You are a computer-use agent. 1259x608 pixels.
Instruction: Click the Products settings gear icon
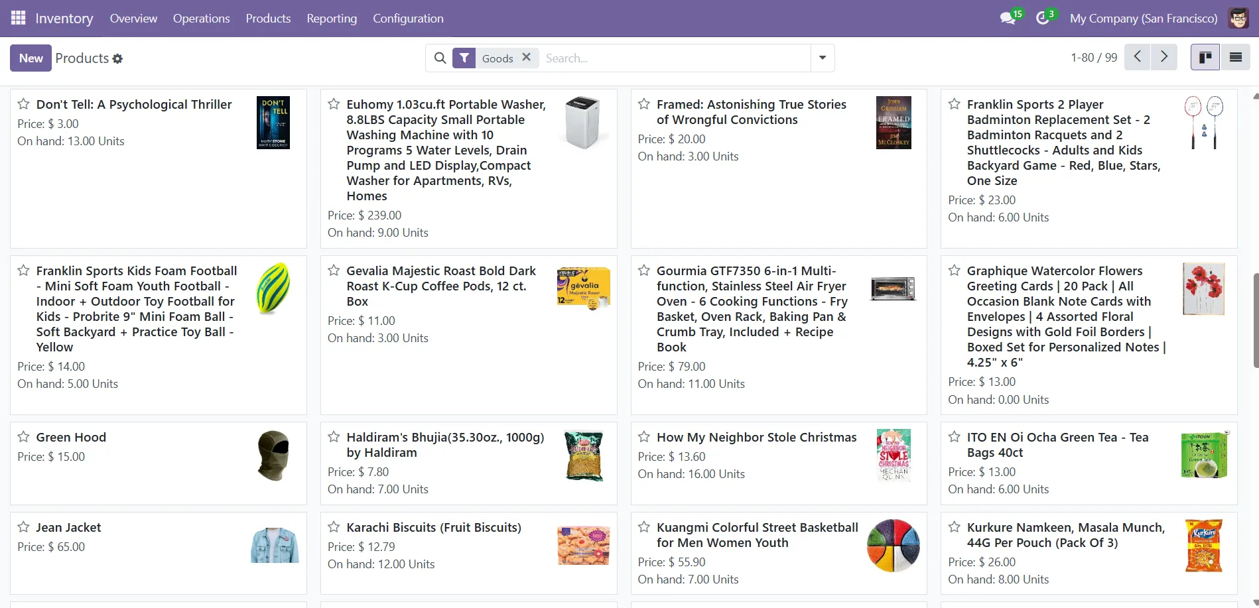(117, 58)
